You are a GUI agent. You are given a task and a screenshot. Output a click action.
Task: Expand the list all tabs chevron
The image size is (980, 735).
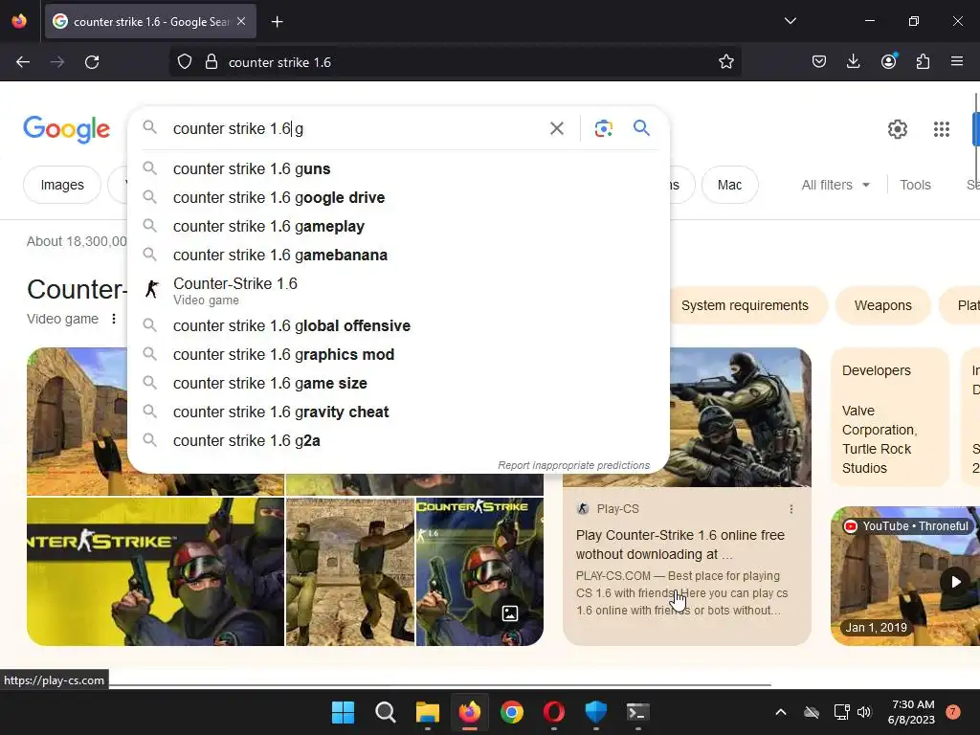(x=790, y=21)
